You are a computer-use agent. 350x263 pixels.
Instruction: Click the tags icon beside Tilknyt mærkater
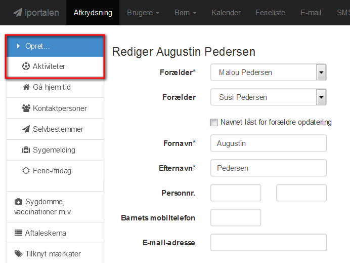19,254
